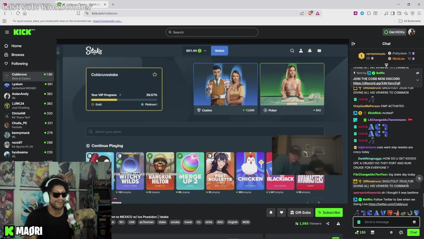Viewport: 424px width, 239px height.
Task: Open the Stake chat bubble icon
Action: pos(319,51)
